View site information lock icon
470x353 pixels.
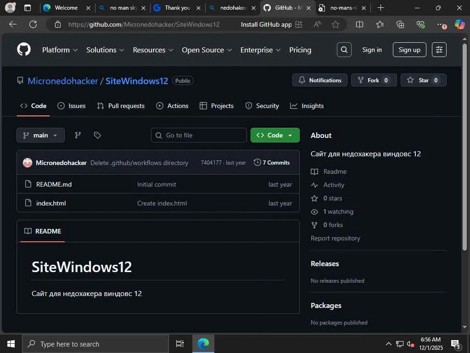tap(58, 24)
